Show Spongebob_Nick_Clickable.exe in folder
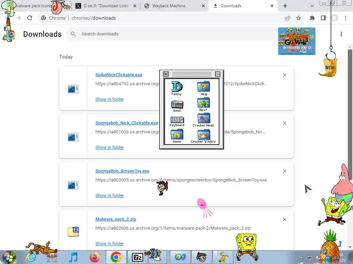 click(110, 147)
